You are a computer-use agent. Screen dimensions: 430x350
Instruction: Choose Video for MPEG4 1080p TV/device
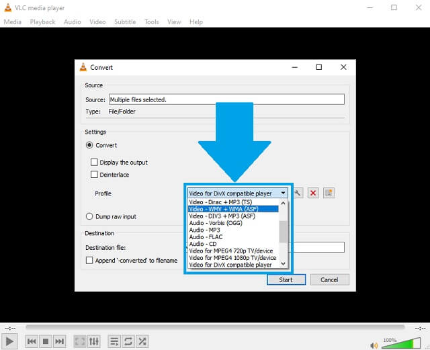(233, 258)
